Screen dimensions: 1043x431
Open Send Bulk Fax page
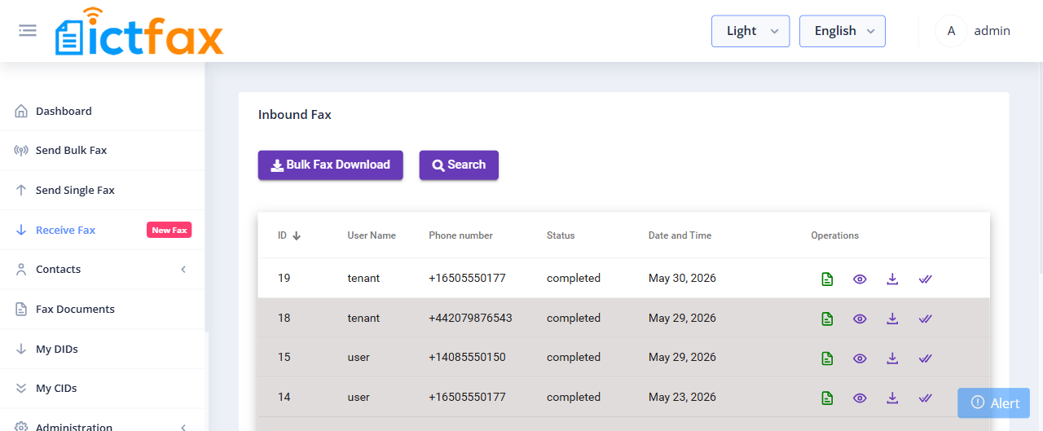coord(71,150)
